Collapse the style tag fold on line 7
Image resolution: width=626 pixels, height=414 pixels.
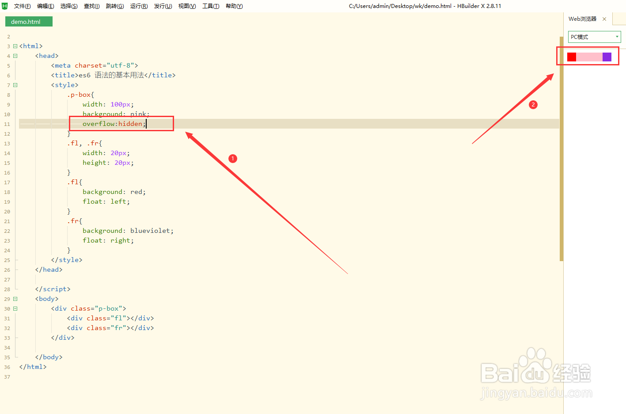click(15, 85)
